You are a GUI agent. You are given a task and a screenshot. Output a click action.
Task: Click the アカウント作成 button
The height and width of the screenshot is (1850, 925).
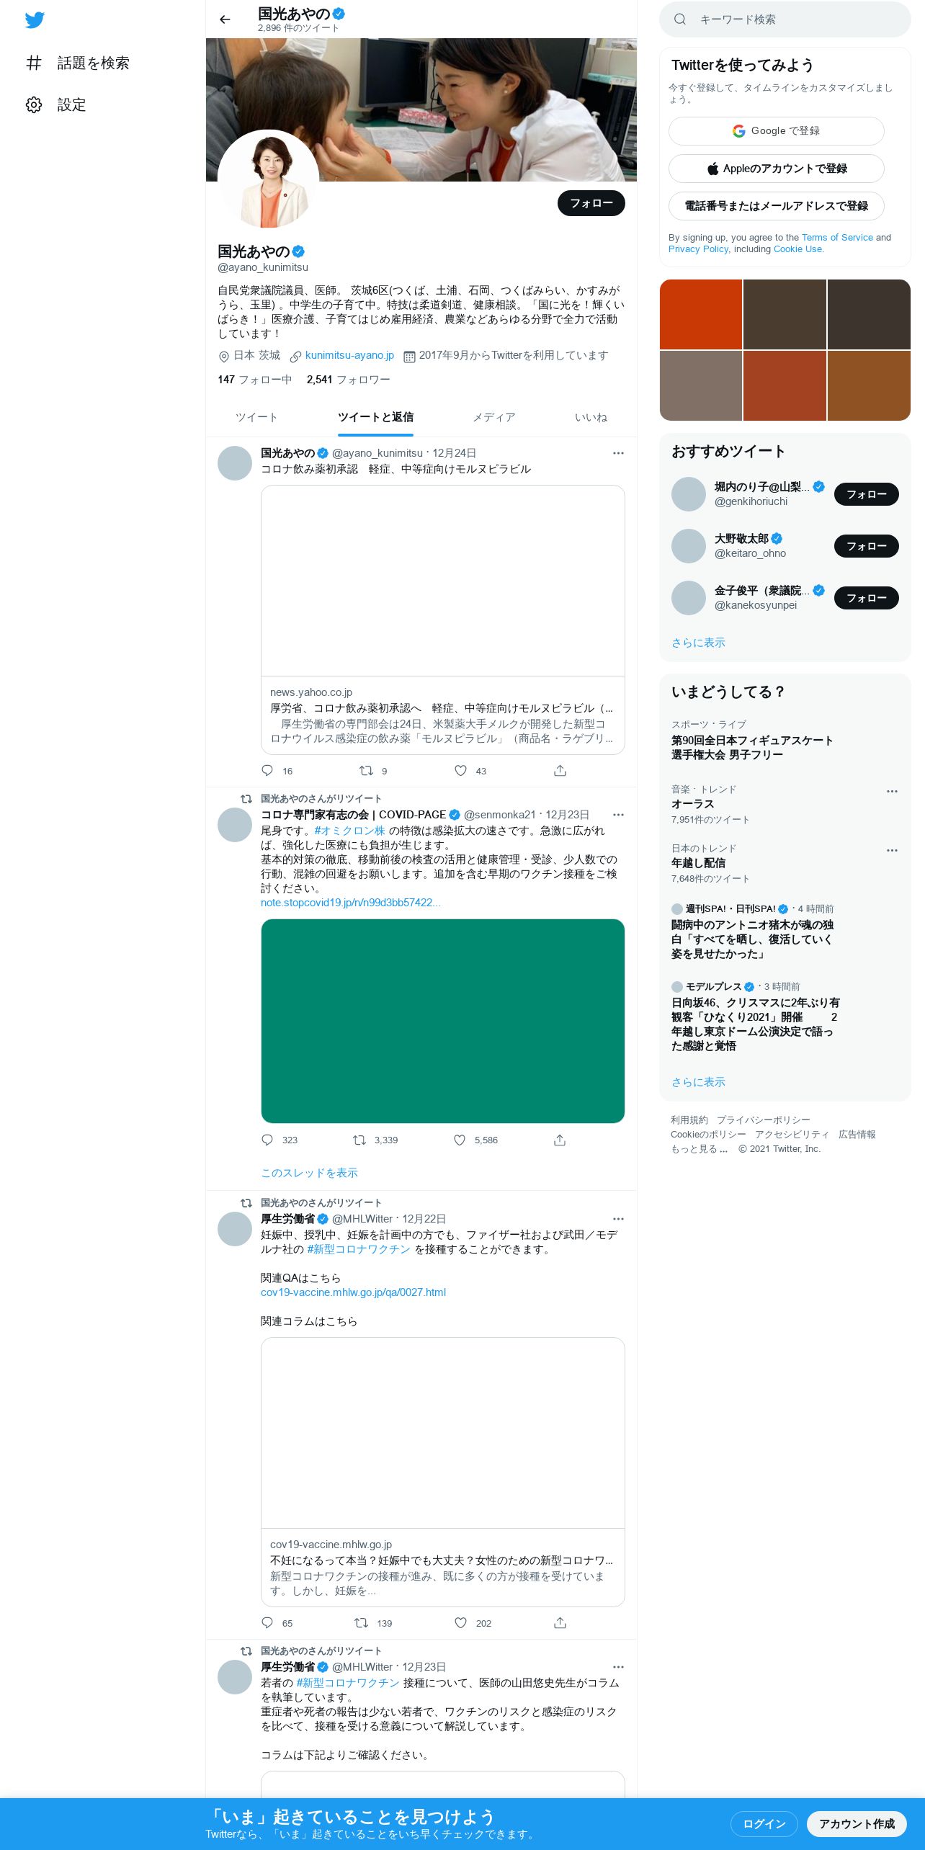[857, 1824]
